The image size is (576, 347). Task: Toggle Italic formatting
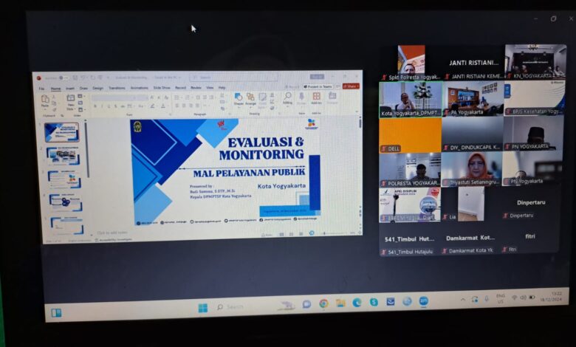tap(102, 106)
